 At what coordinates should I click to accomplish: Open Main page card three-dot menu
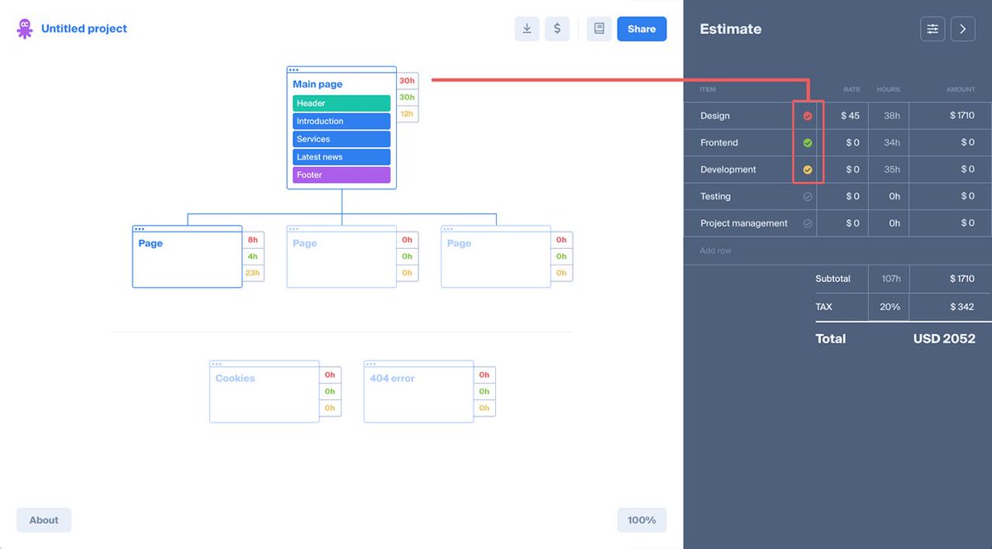pyautogui.click(x=293, y=70)
